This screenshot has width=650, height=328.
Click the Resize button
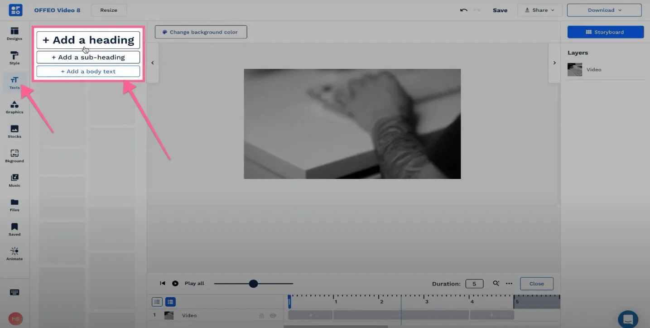[109, 10]
